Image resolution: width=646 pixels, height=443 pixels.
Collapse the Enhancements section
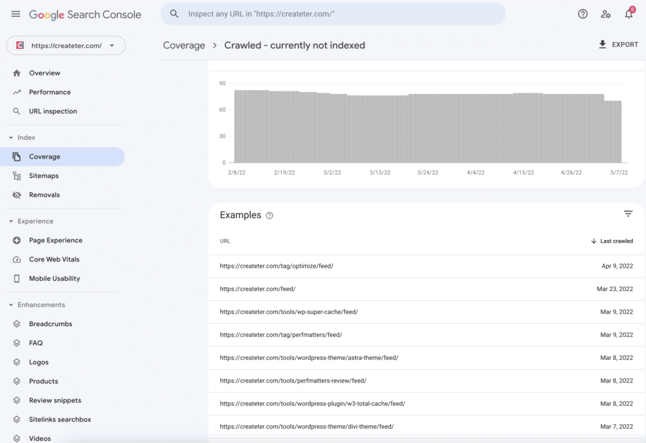pos(11,304)
